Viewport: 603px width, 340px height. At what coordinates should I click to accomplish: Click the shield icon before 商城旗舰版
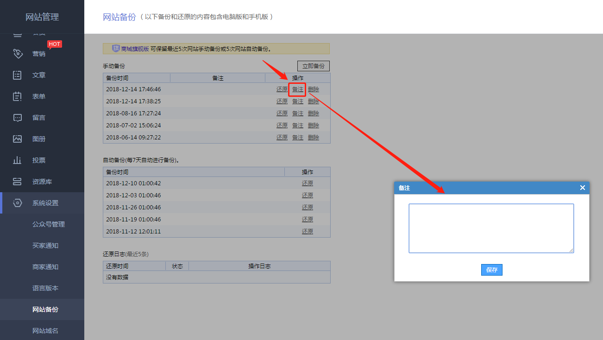coord(116,48)
